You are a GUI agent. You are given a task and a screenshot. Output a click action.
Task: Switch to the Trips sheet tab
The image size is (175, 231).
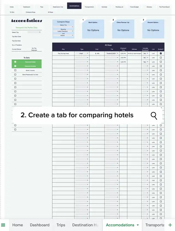point(61,225)
